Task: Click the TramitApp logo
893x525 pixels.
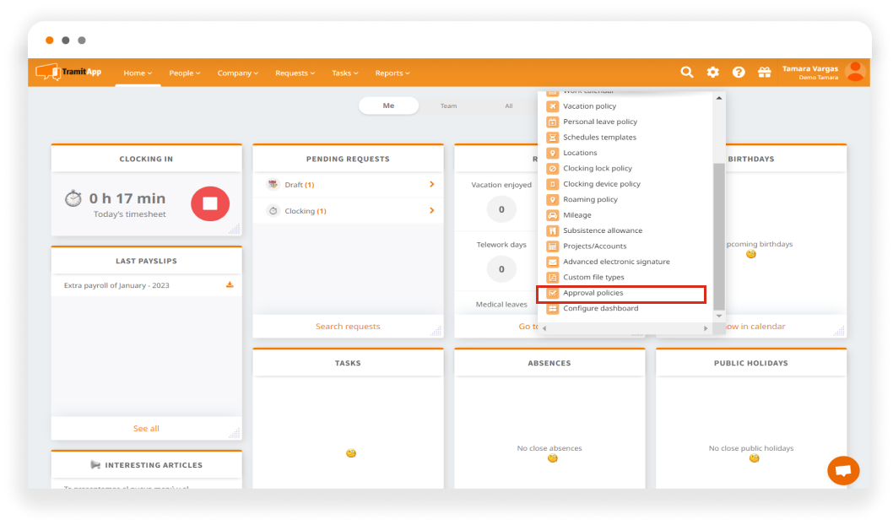Action: (68, 73)
